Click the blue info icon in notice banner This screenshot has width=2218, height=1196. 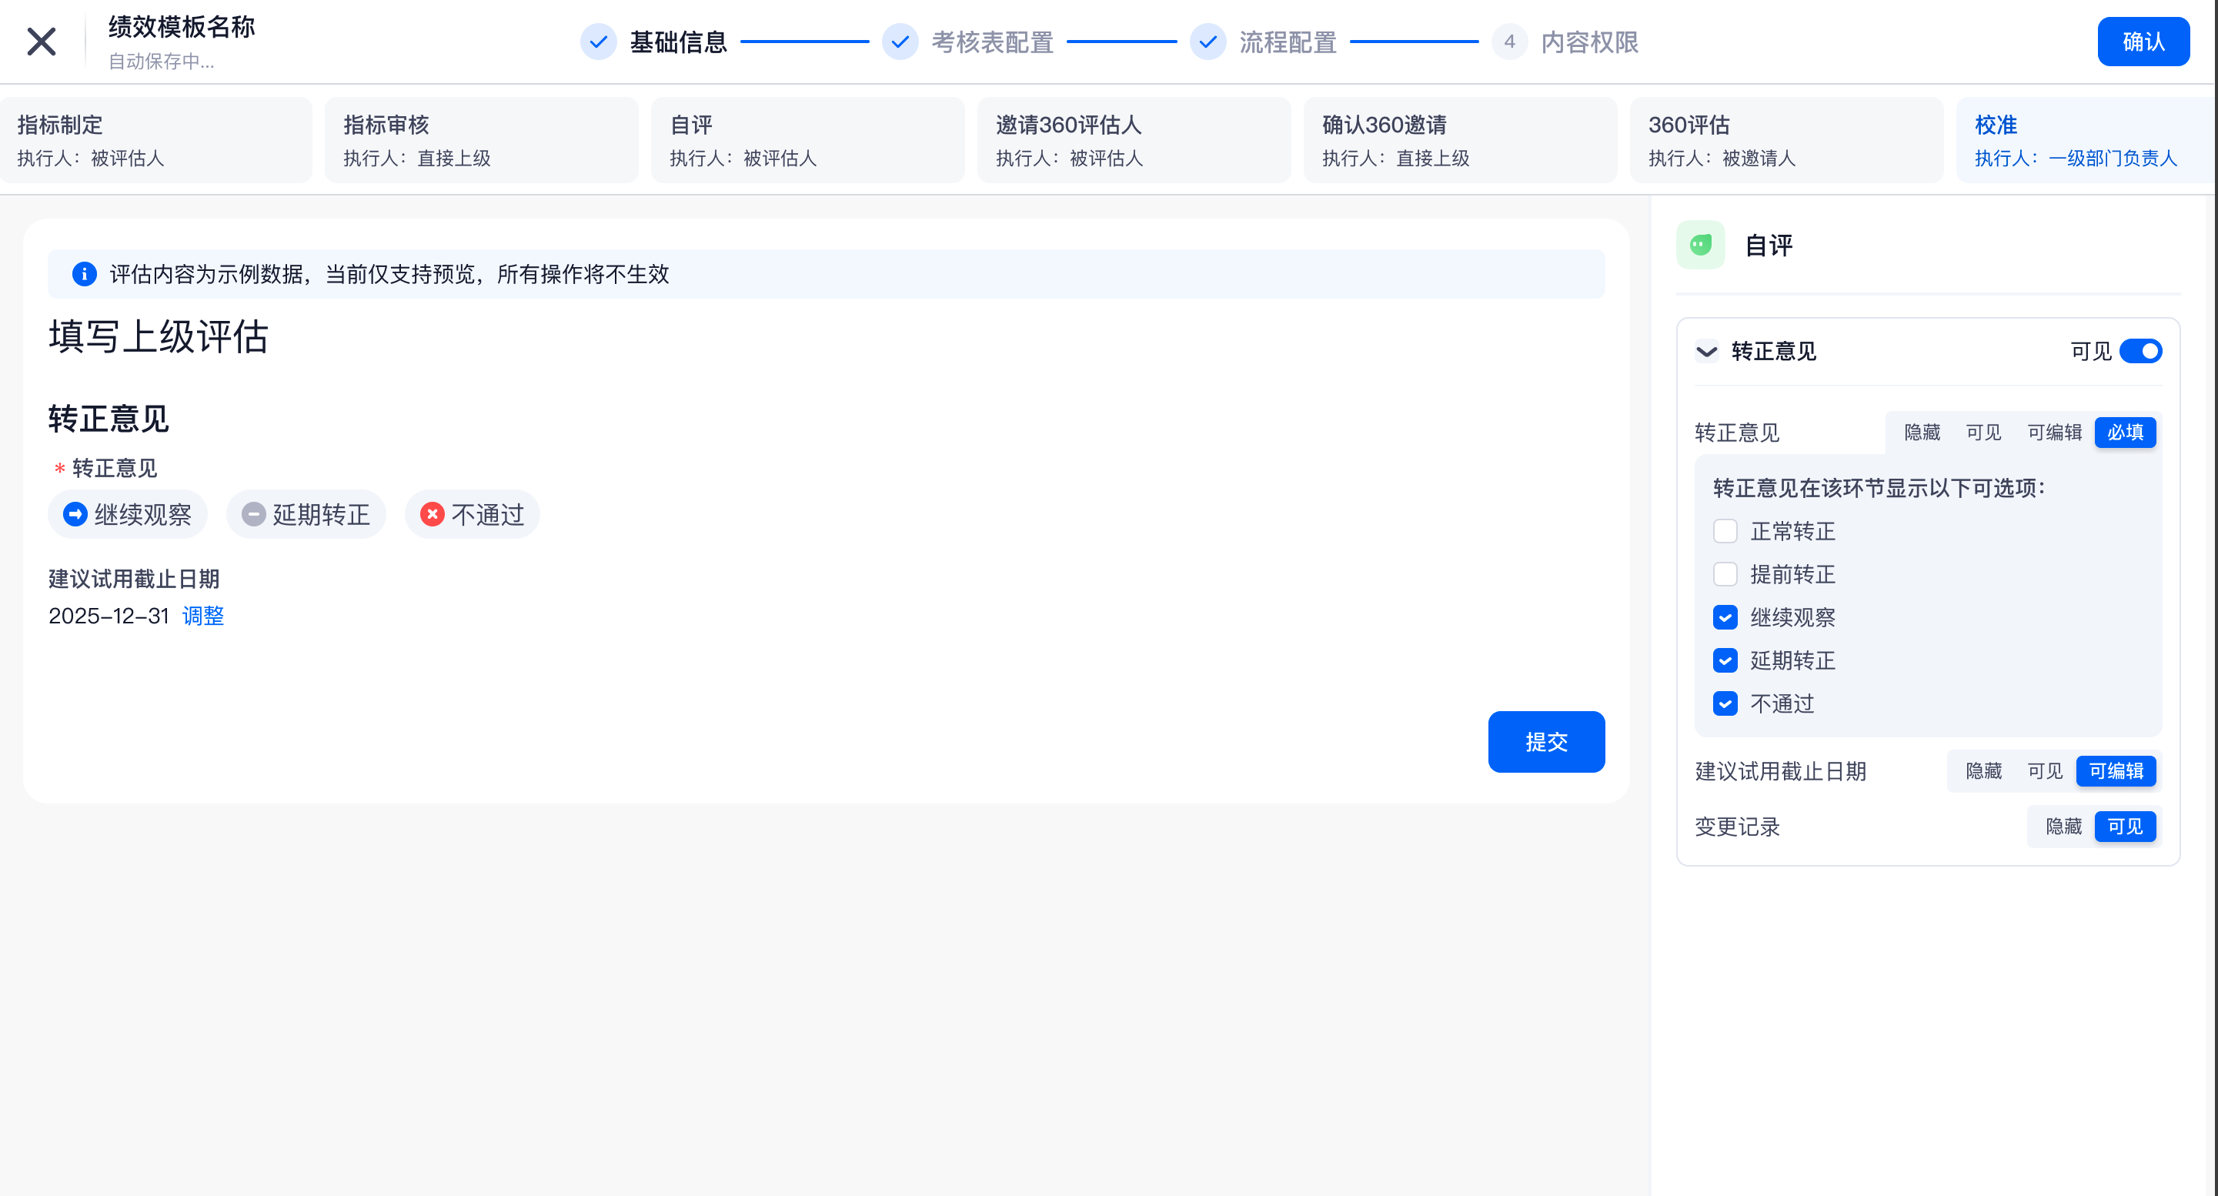tap(84, 274)
